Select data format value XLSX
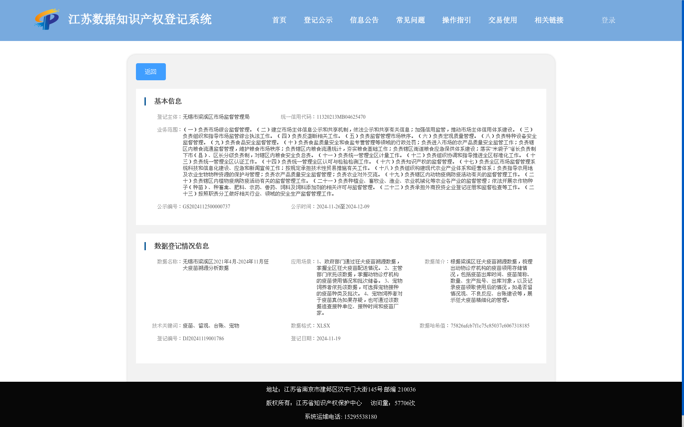 tap(323, 326)
